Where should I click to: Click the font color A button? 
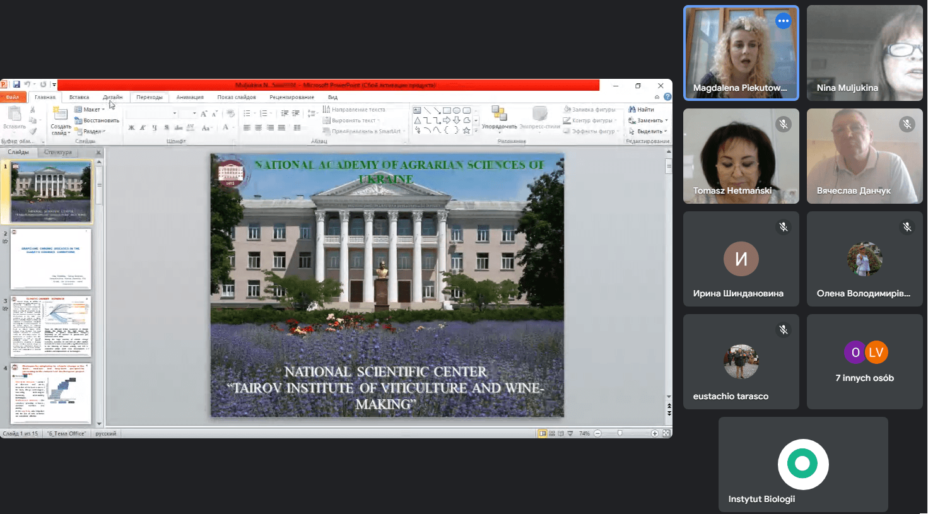coord(226,127)
